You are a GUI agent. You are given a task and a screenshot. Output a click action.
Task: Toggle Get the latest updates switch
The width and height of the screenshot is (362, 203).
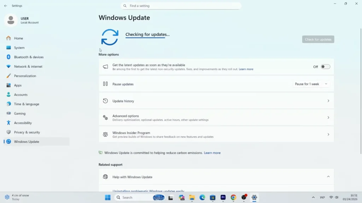(325, 67)
